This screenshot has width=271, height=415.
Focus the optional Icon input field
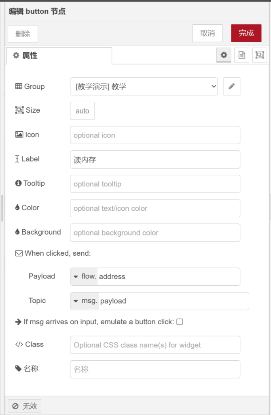pos(155,135)
